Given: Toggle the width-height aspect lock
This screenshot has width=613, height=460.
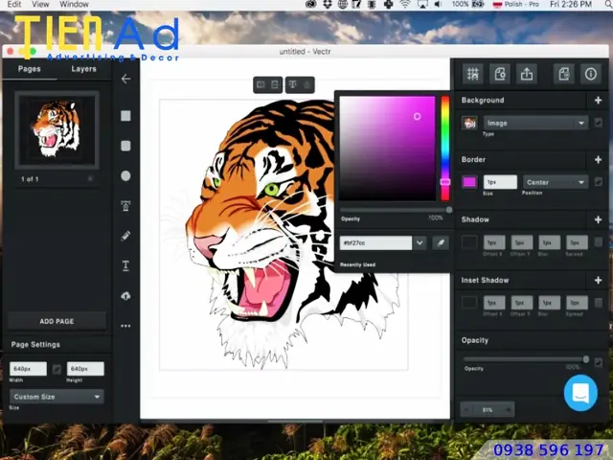Looking at the screenshot, I should [57, 369].
